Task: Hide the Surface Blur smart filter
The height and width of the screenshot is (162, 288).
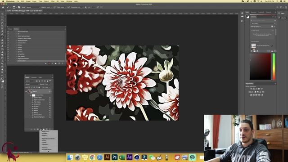Action: [32, 104]
